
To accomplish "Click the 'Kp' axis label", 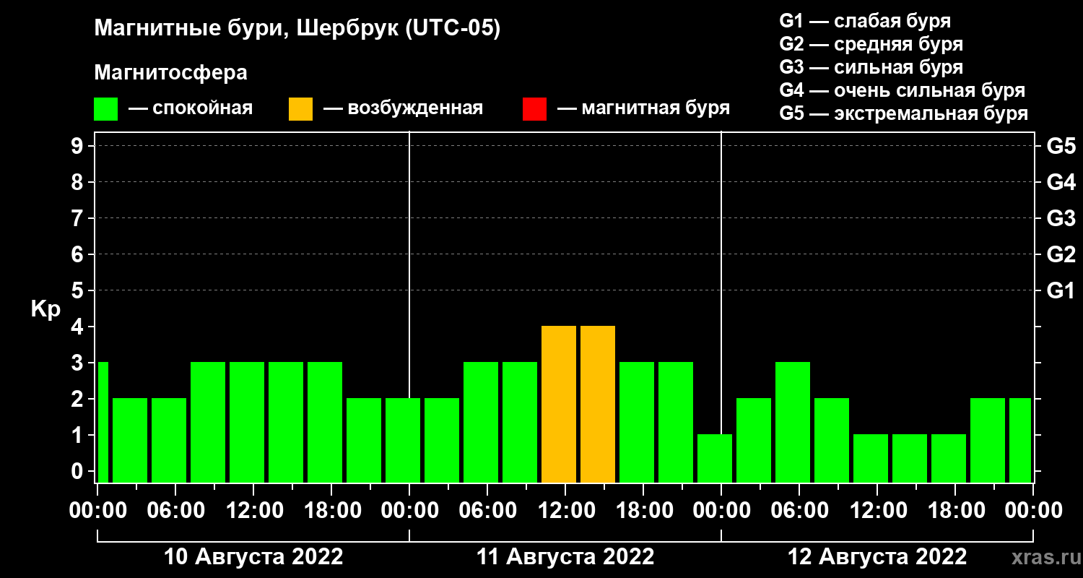I will coord(45,309).
